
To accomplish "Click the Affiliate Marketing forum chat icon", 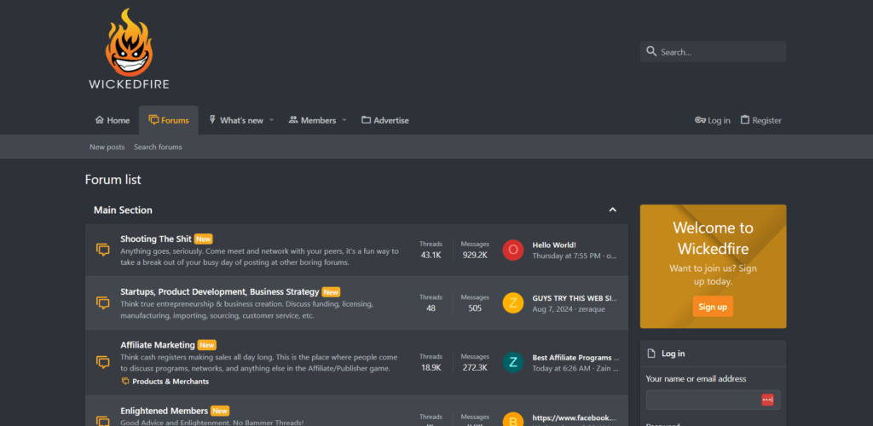I will [x=103, y=362].
